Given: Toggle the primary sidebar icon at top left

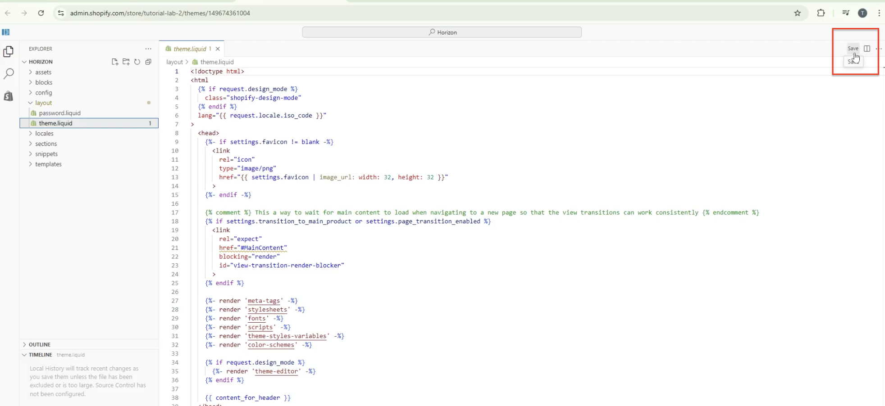Looking at the screenshot, I should [6, 32].
